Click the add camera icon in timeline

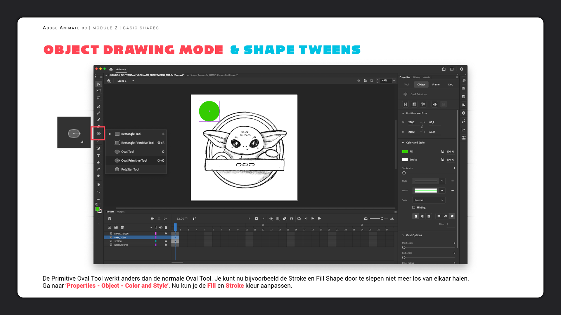click(x=153, y=218)
